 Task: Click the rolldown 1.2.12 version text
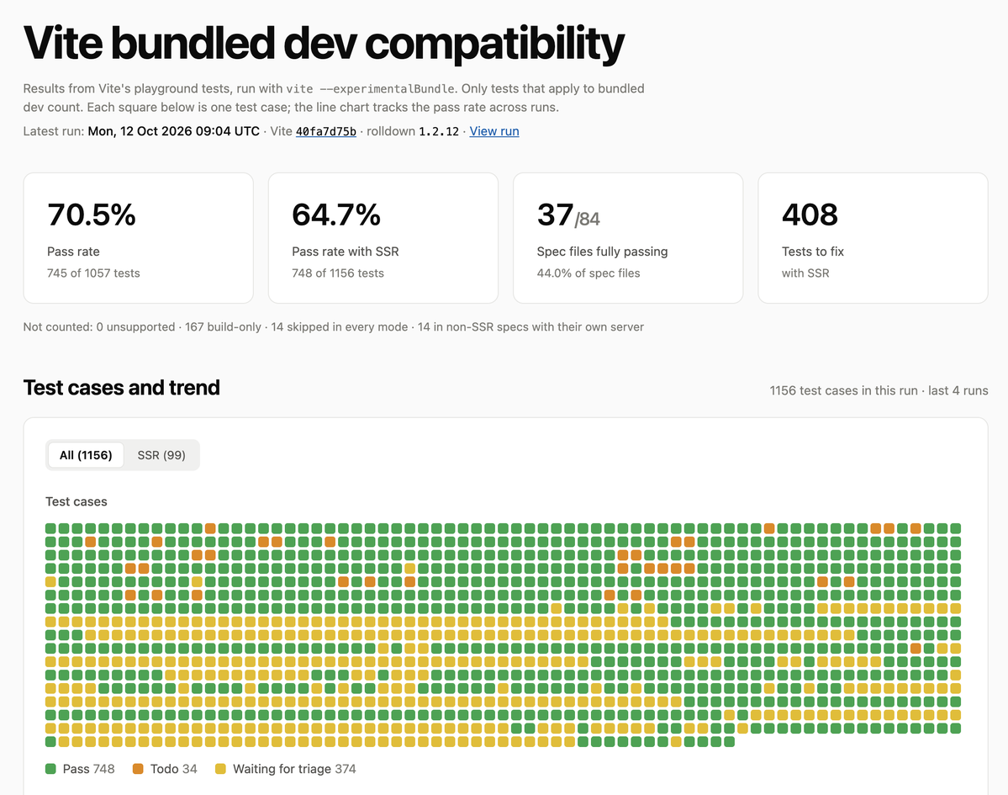(x=413, y=131)
